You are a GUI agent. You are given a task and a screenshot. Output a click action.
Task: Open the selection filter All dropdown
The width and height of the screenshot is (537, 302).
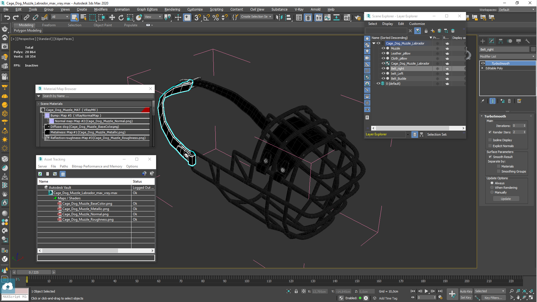(60, 17)
